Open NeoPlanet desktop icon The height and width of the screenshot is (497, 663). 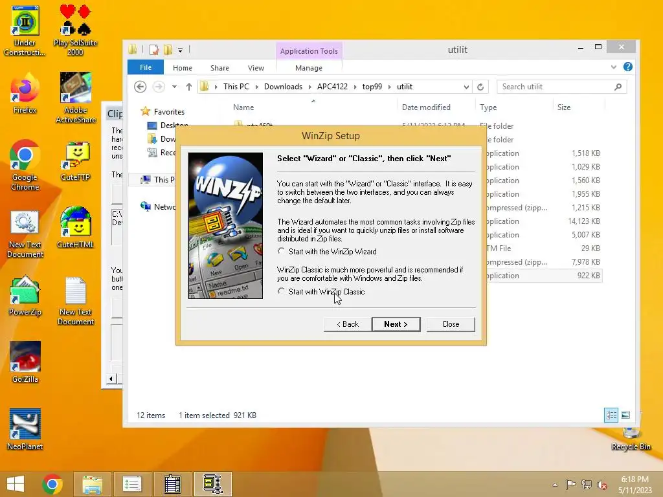tap(25, 430)
